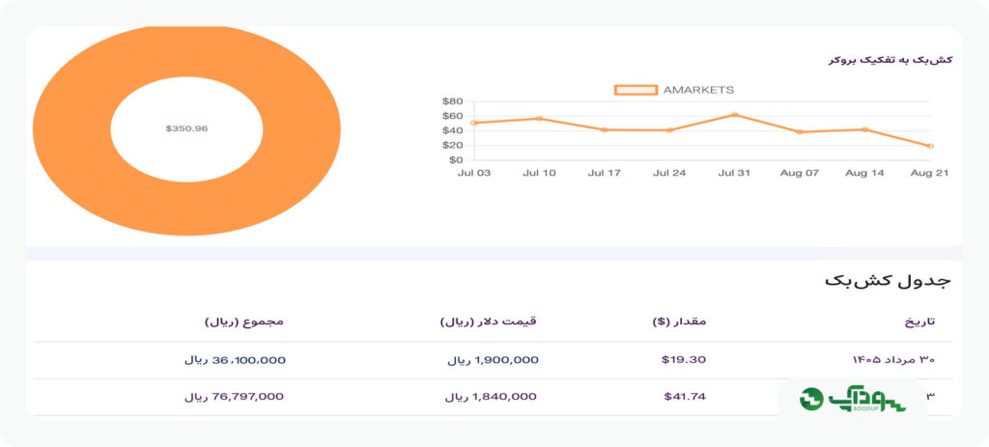Click the کش‌بک به تفکیک بروکر chart title
Image resolution: width=989 pixels, height=447 pixels.
890,60
